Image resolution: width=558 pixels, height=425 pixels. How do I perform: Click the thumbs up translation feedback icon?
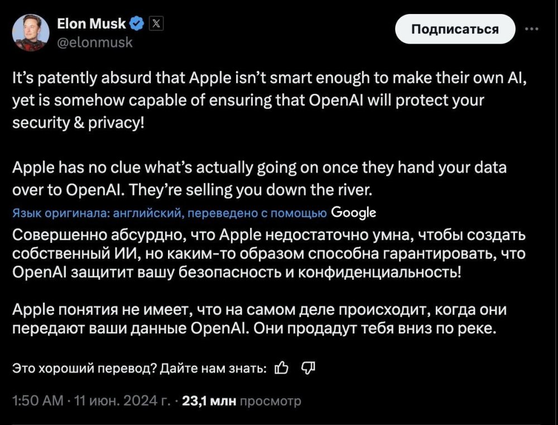coord(282,368)
